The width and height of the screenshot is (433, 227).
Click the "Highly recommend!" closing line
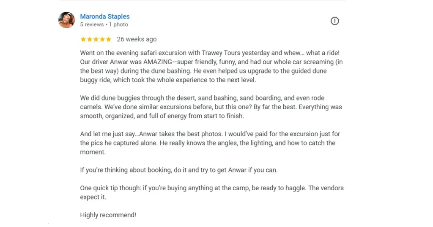108,215
